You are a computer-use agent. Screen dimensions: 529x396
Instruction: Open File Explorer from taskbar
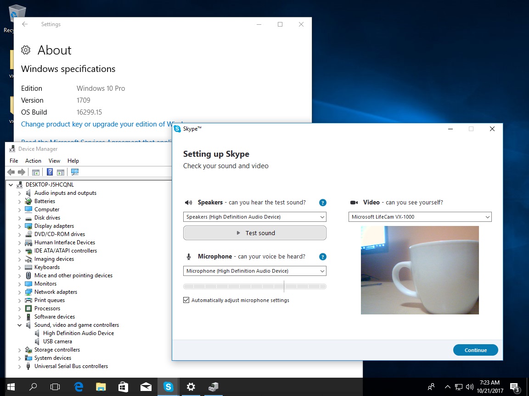pyautogui.click(x=101, y=387)
